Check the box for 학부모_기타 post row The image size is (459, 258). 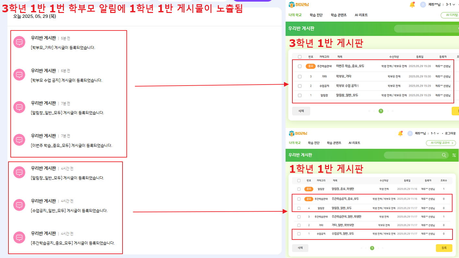pos(300,76)
